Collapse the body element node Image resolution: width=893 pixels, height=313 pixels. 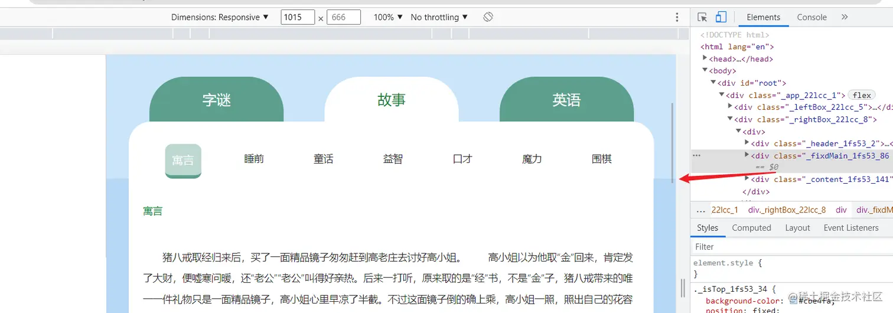point(705,70)
